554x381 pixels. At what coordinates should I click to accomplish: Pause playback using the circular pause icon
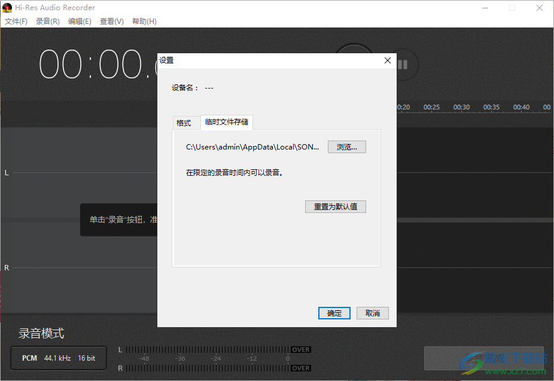[x=403, y=65]
